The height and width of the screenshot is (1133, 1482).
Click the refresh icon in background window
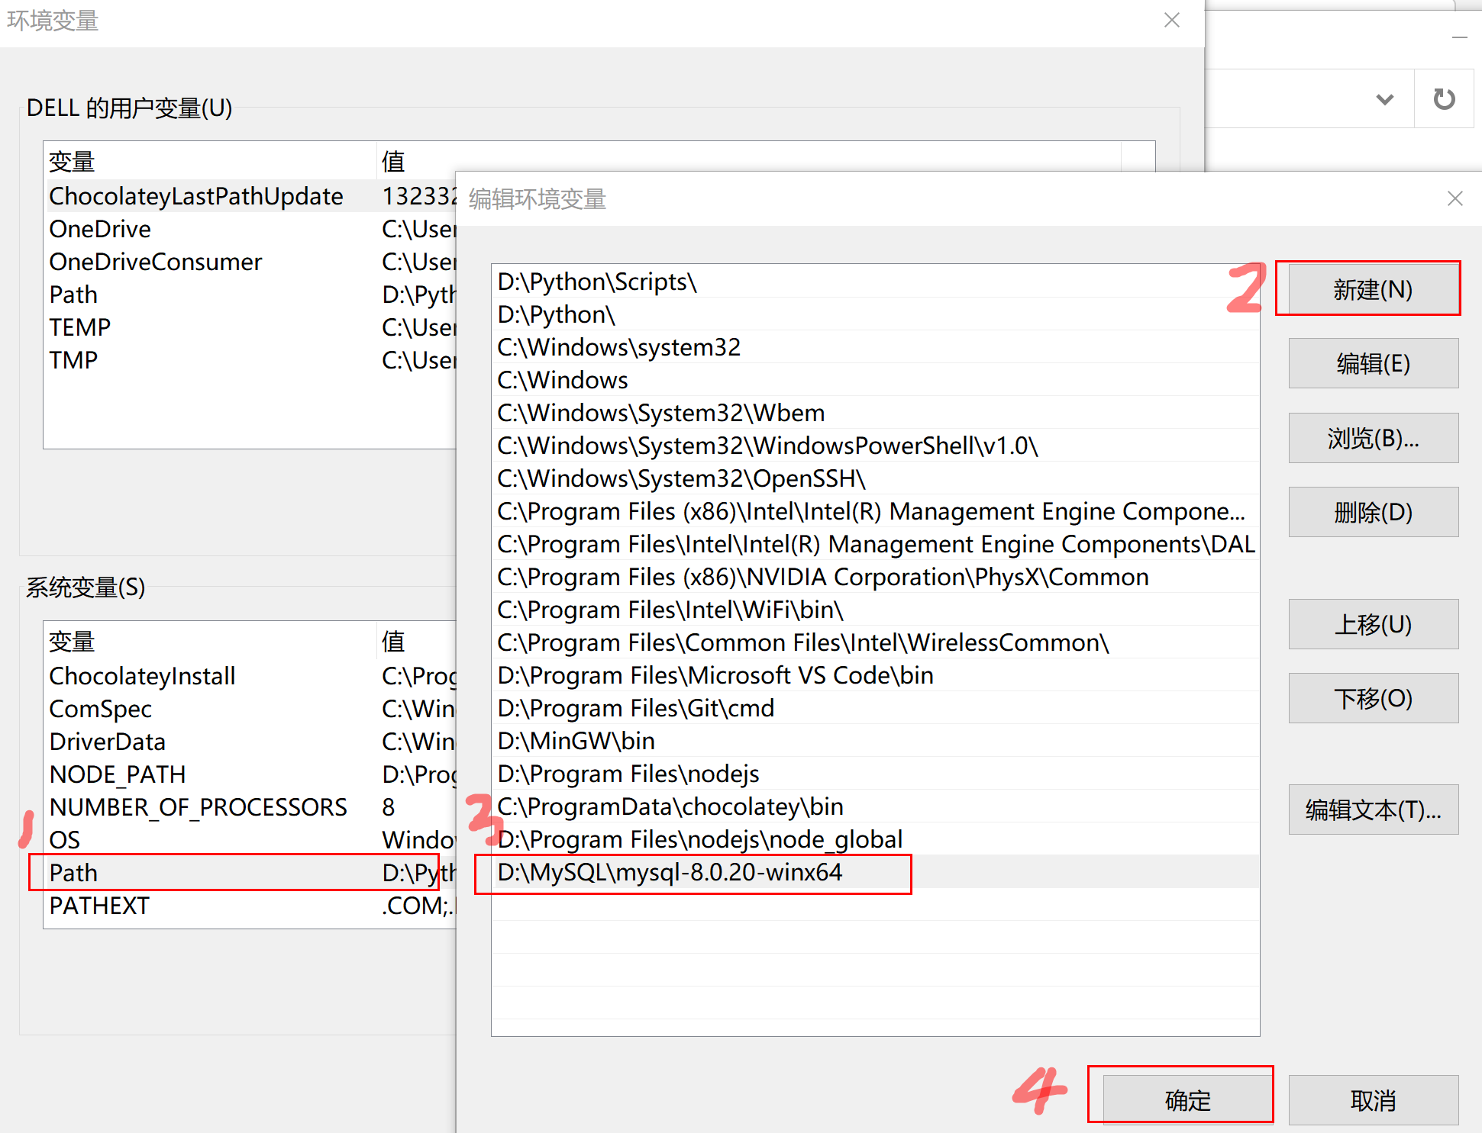tap(1444, 99)
